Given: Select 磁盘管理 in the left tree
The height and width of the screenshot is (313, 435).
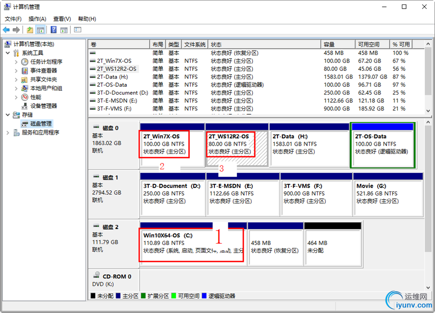Looking at the screenshot, I should 41,124.
